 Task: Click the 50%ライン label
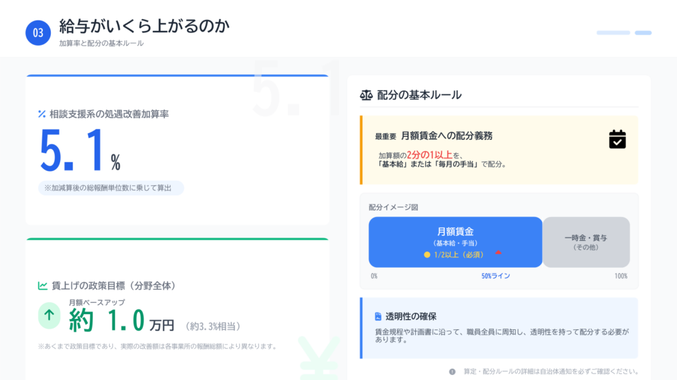coord(495,276)
